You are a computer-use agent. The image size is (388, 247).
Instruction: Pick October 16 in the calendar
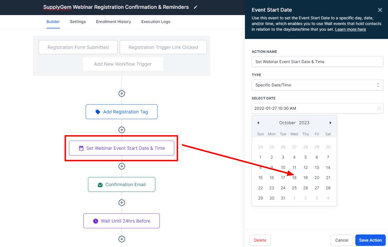click(x=272, y=178)
